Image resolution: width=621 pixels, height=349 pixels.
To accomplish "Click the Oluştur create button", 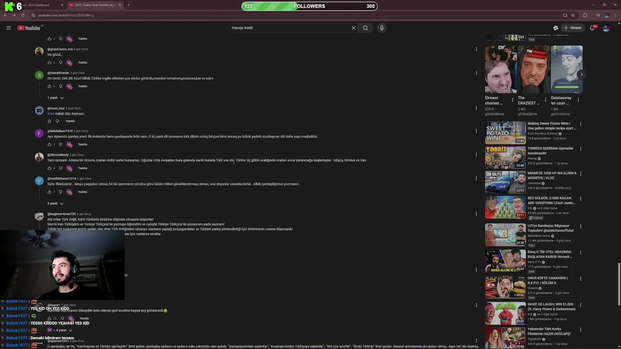I will (573, 28).
